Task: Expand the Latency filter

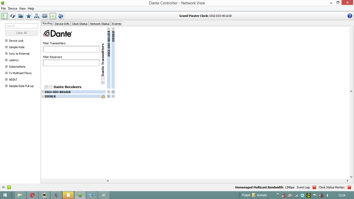Action: pyautogui.click(x=6, y=60)
